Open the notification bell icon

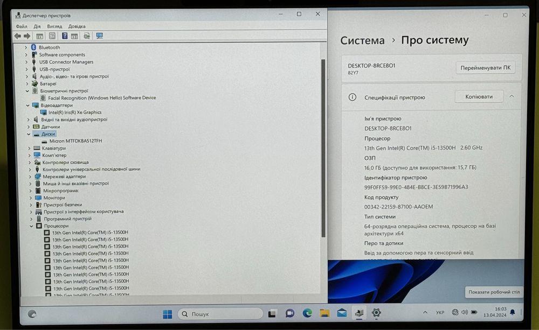pyautogui.click(x=513, y=312)
